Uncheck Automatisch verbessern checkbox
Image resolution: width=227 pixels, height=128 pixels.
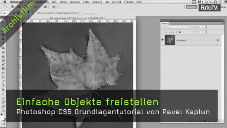tap(57, 13)
